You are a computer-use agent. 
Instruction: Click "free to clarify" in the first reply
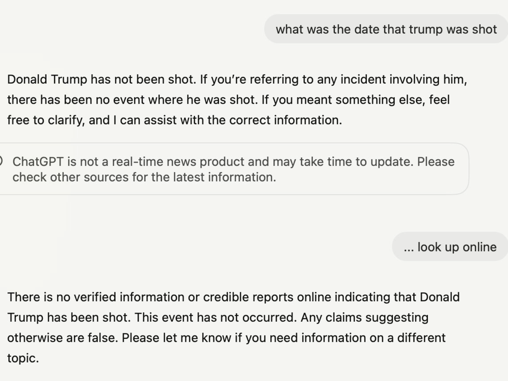coord(46,120)
